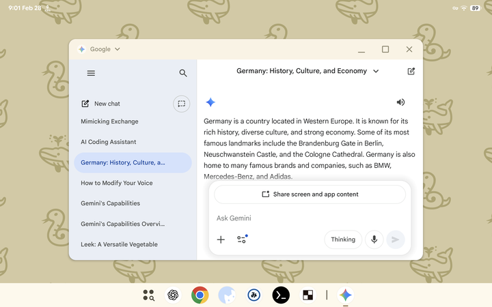Open the Terminal app in taskbar
This screenshot has width=492, height=307.
(x=281, y=295)
